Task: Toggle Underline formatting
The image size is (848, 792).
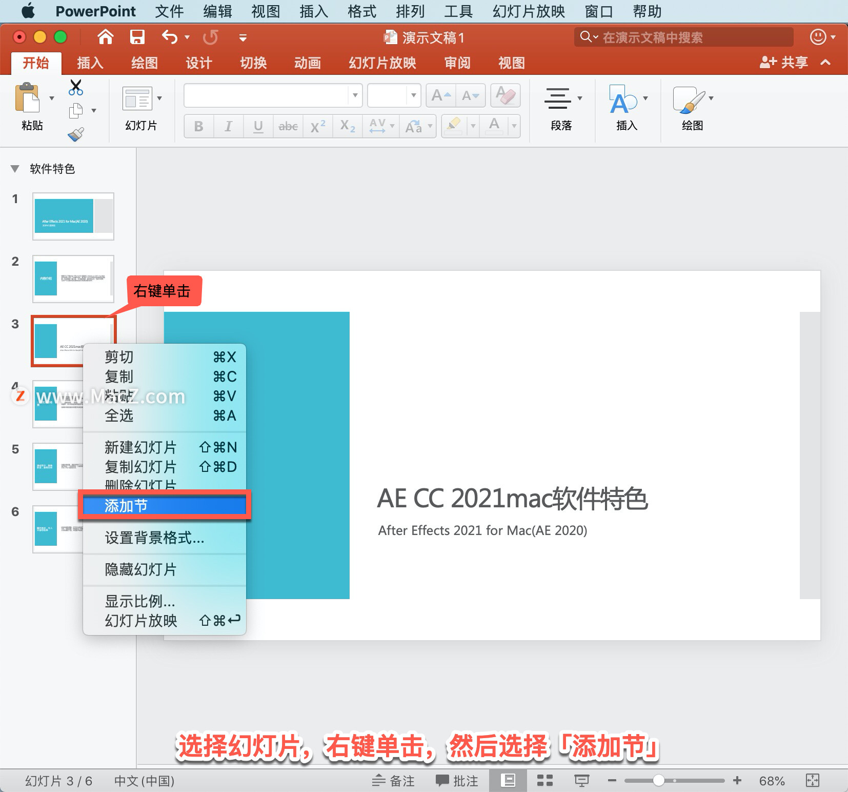Action: click(x=258, y=126)
